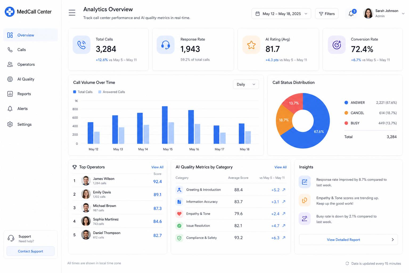Viewport: 409px width, 273px height.
Task: Click the Response Rate headset icon
Action: click(166, 45)
